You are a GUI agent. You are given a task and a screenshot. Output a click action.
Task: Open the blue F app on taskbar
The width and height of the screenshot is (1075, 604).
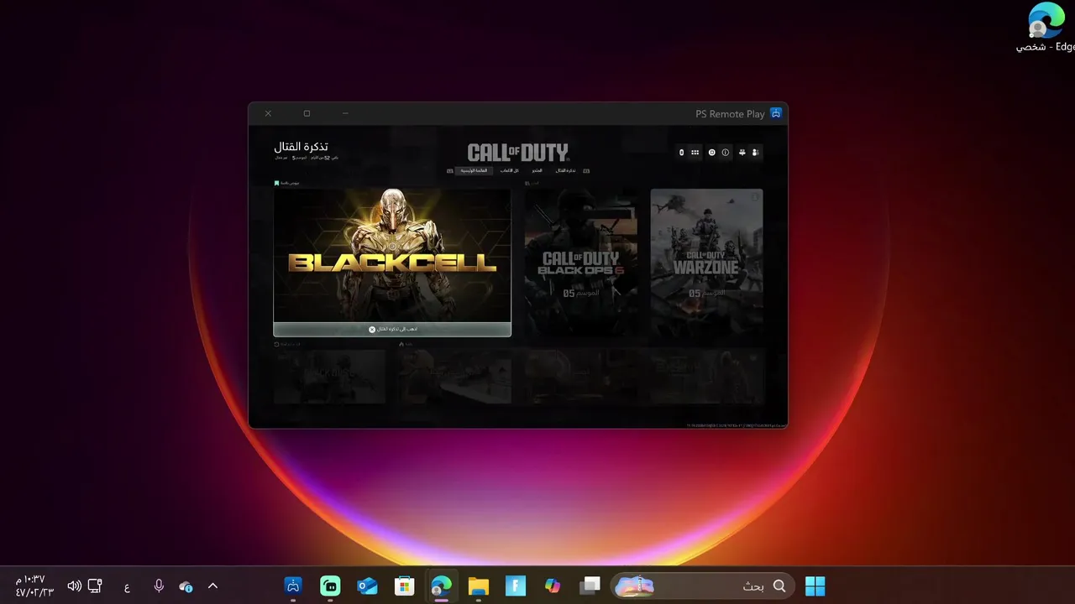tap(516, 586)
